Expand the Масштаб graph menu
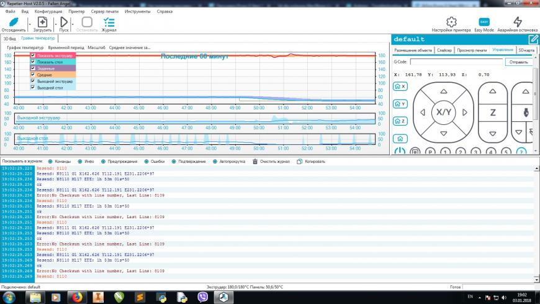The height and width of the screenshot is (304, 540). coord(96,47)
